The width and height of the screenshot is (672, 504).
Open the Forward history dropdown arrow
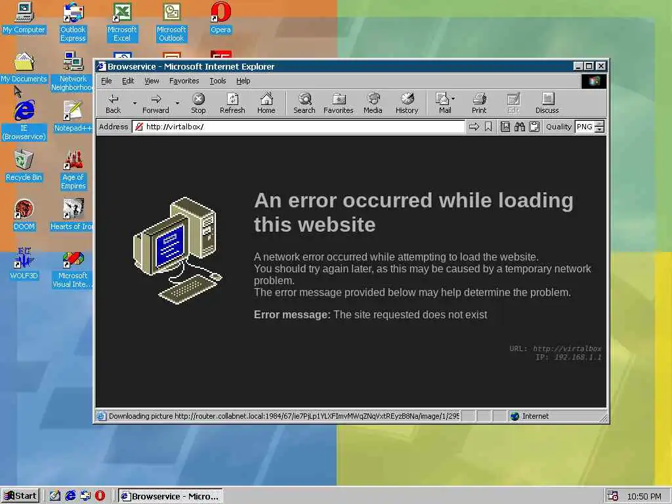177,103
